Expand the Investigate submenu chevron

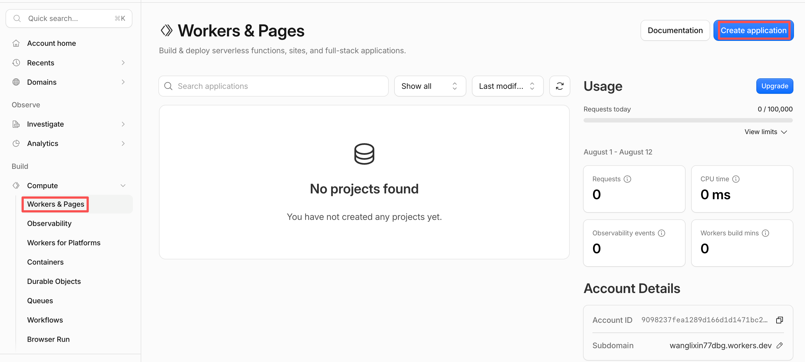click(x=123, y=124)
